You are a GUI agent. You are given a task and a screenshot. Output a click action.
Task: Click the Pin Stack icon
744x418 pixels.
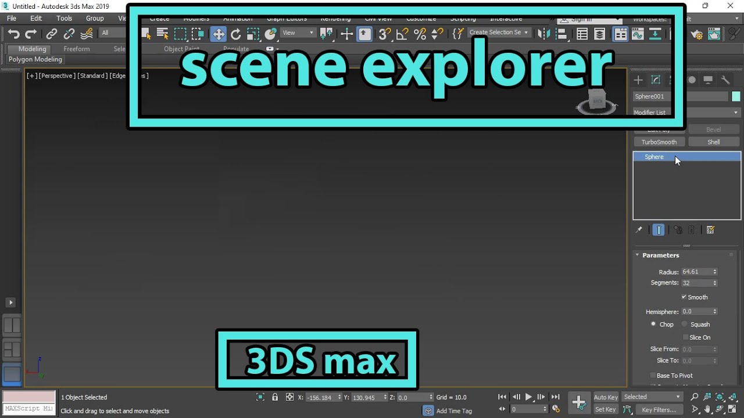pyautogui.click(x=639, y=230)
